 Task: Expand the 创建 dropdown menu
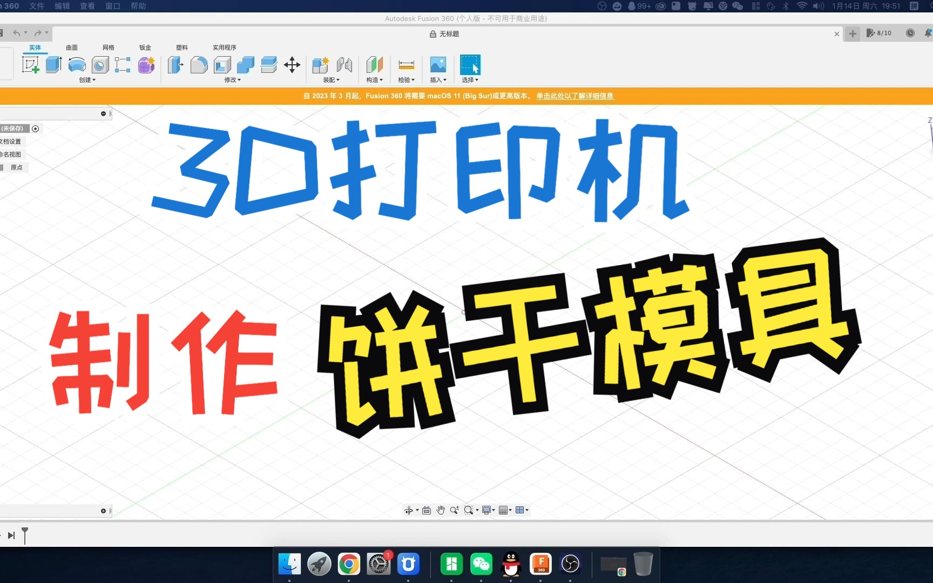click(x=87, y=80)
